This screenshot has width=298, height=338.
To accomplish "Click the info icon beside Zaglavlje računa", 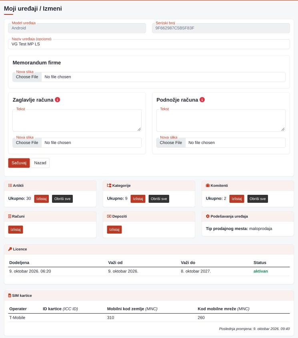I will coord(57,100).
